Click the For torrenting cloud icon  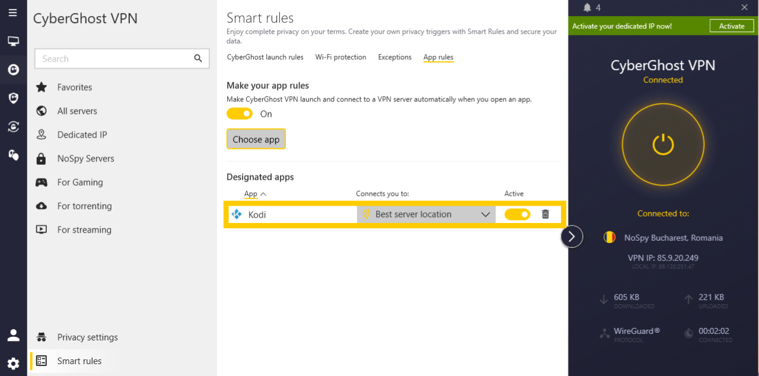(42, 206)
